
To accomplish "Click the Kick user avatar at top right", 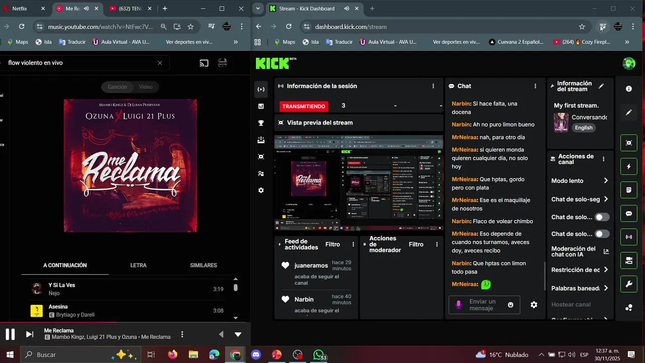I will 629,64.
